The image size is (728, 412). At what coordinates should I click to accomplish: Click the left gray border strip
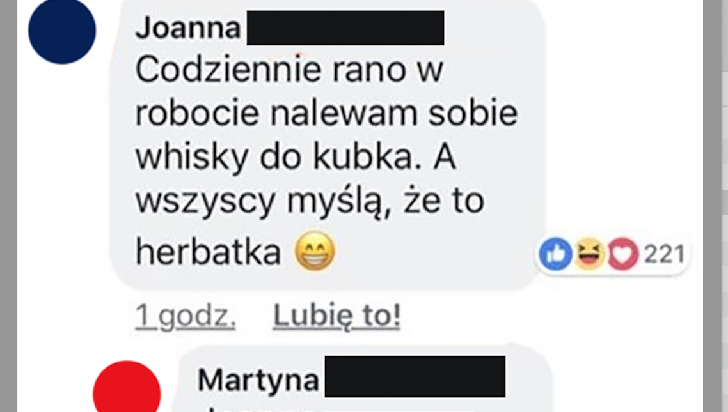tap(8, 206)
